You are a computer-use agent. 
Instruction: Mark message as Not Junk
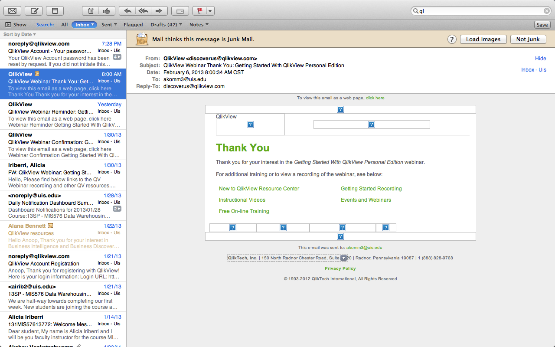pos(528,39)
